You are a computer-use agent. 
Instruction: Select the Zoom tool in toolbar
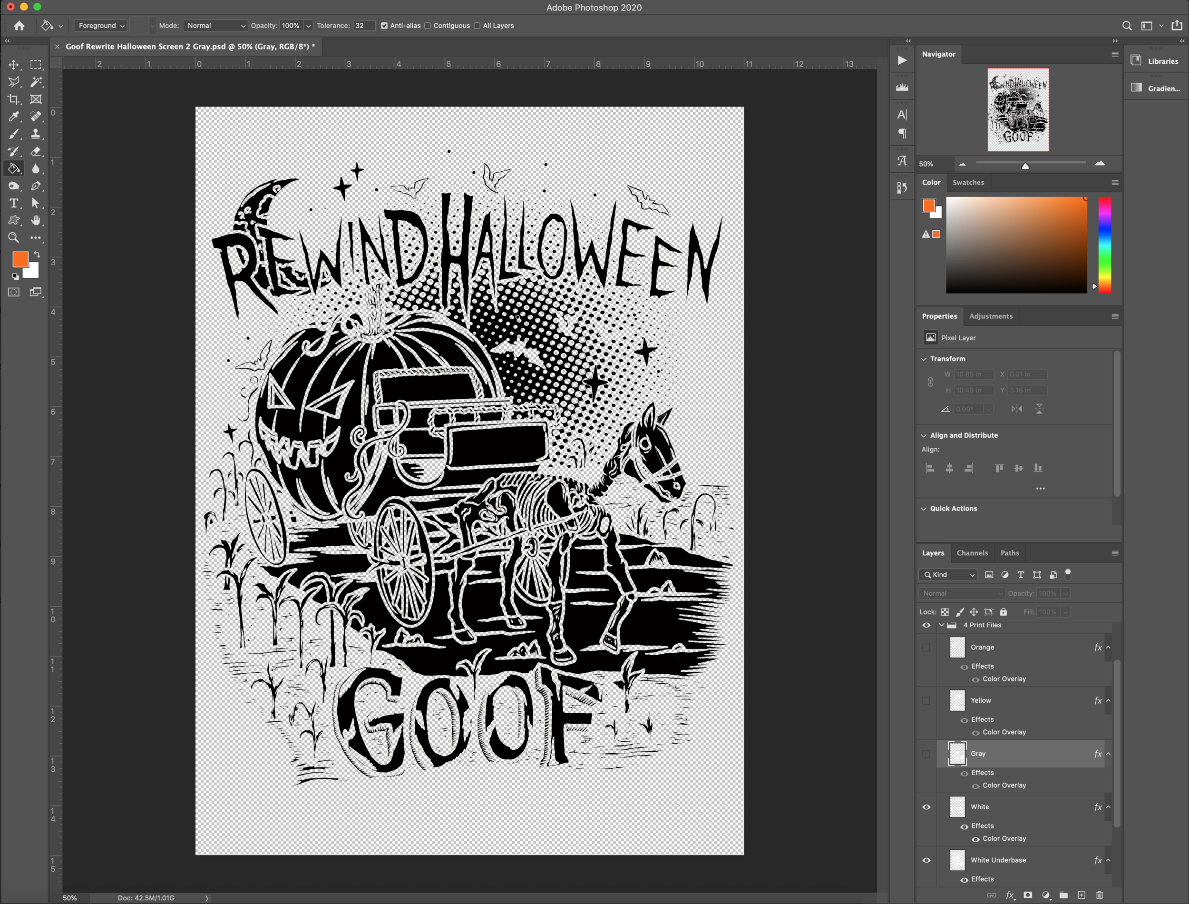[14, 238]
